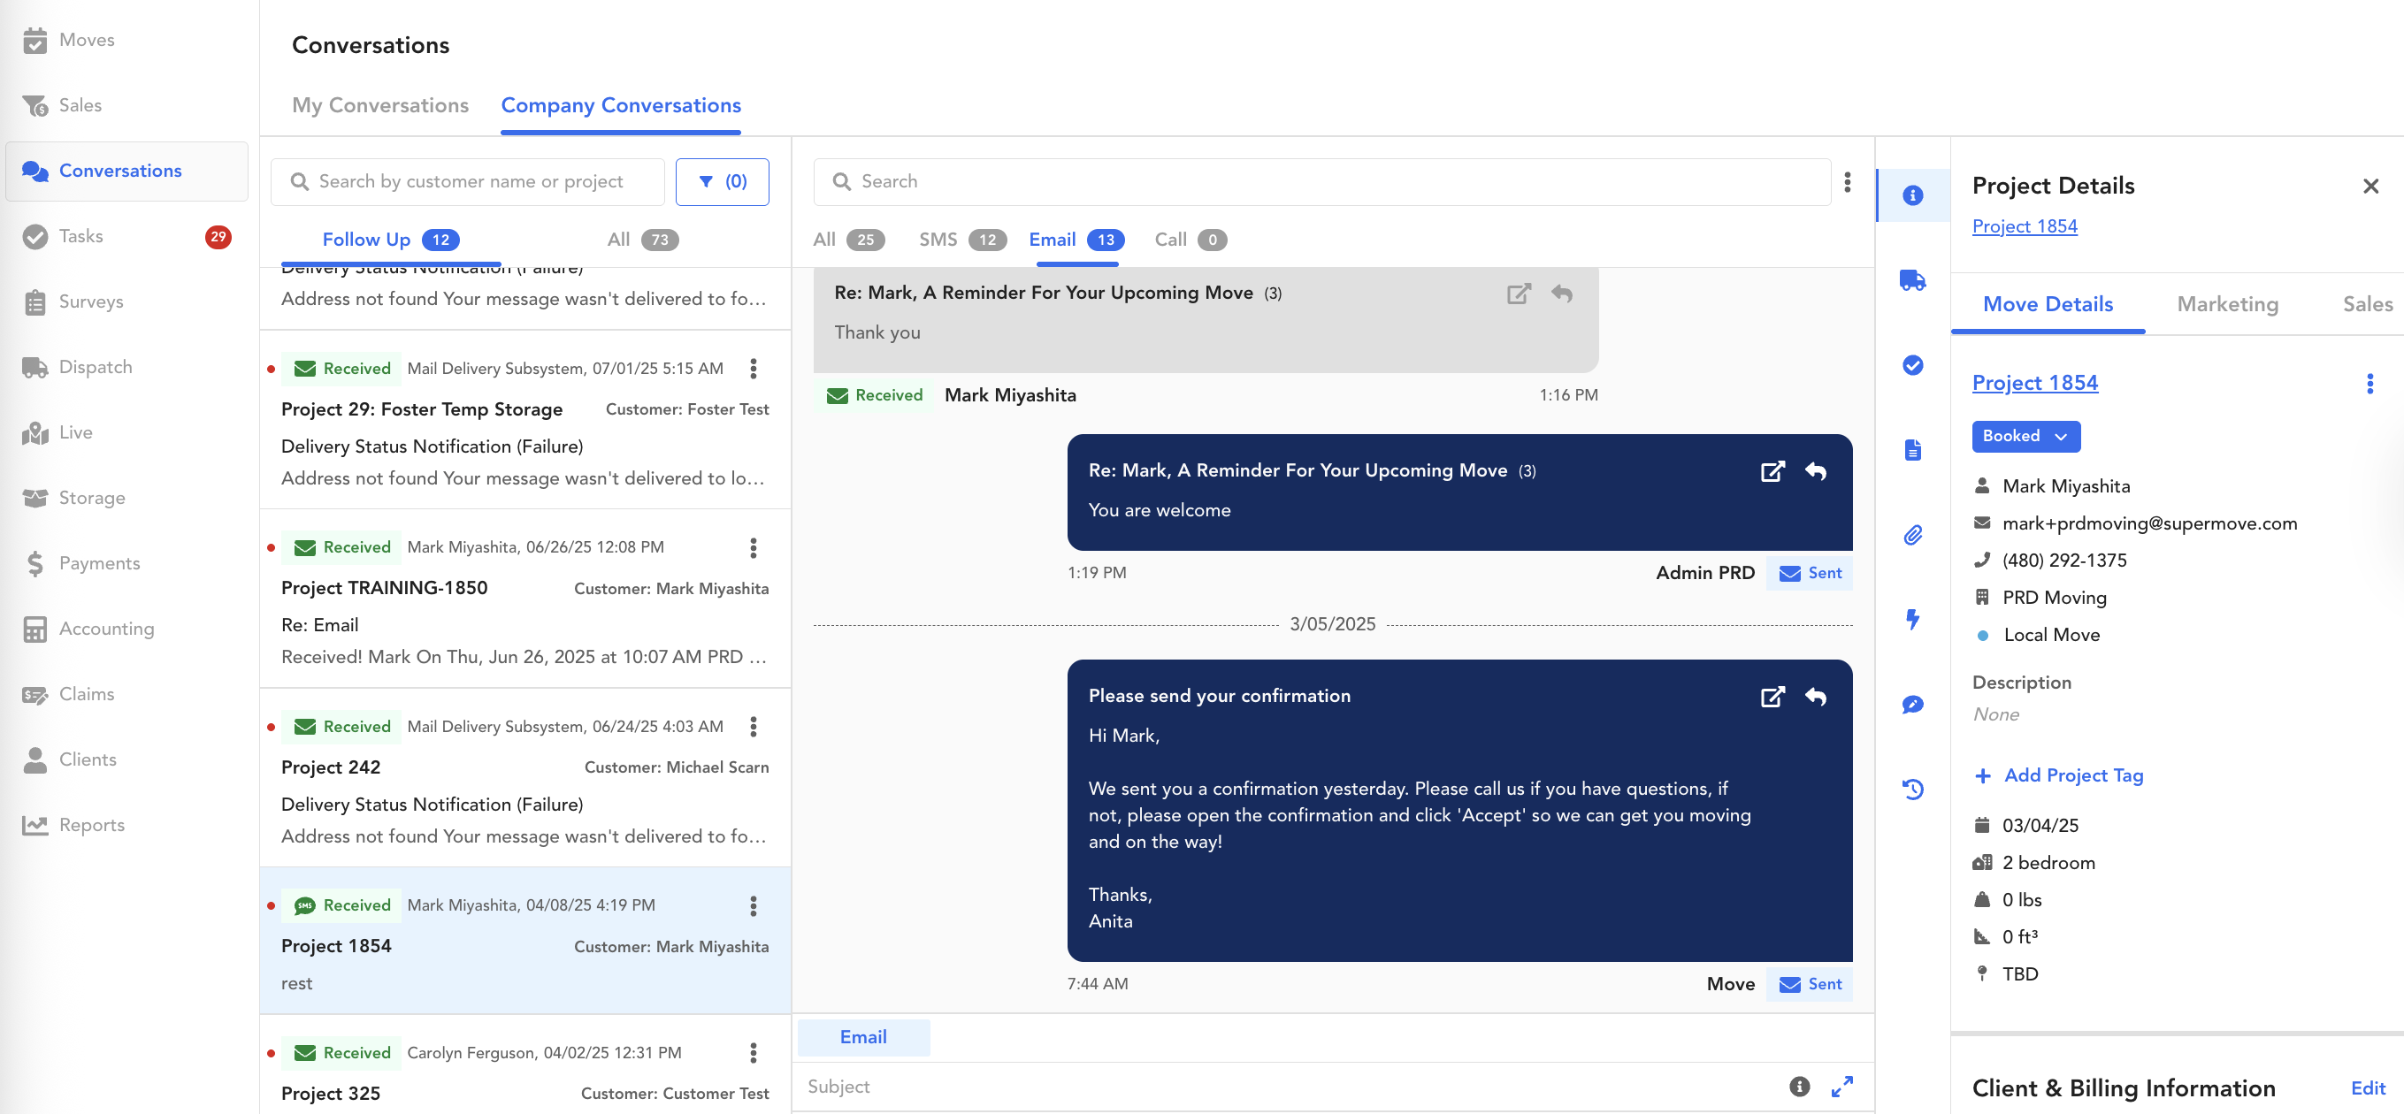
Task: Open the Project 242 Michael Scarn conversation
Action: 525,778
